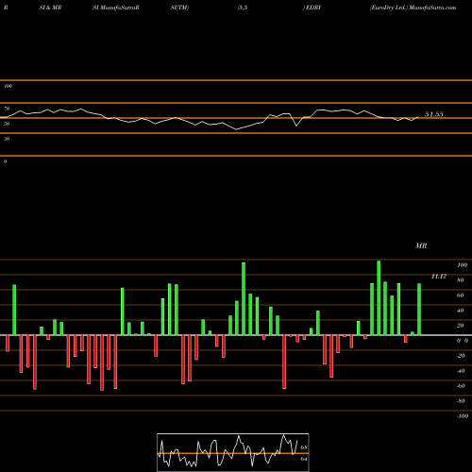472x472 pixels.
Task: Click the MR axis label -80
Action: point(461,401)
